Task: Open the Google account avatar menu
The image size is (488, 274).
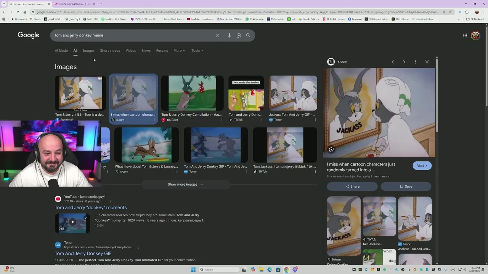Action: click(x=475, y=35)
